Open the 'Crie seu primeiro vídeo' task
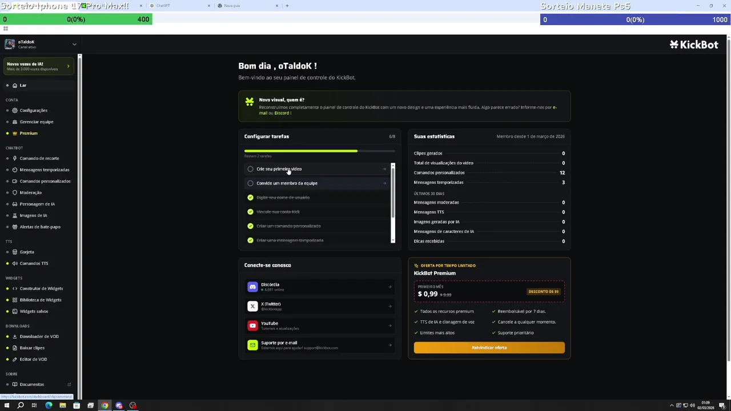 (x=317, y=169)
